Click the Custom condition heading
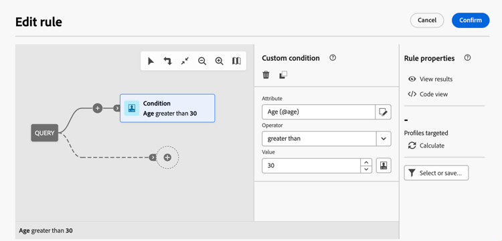The image size is (502, 241). [290, 58]
